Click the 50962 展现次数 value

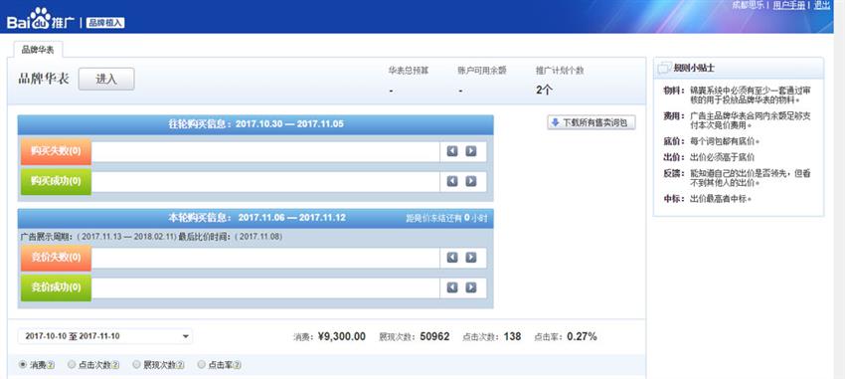coord(434,337)
